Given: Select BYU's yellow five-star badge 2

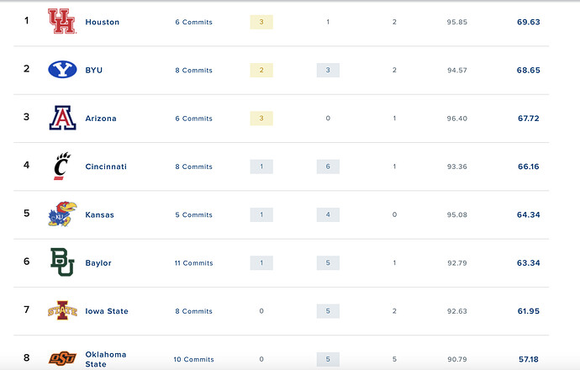Looking at the screenshot, I should tap(261, 70).
